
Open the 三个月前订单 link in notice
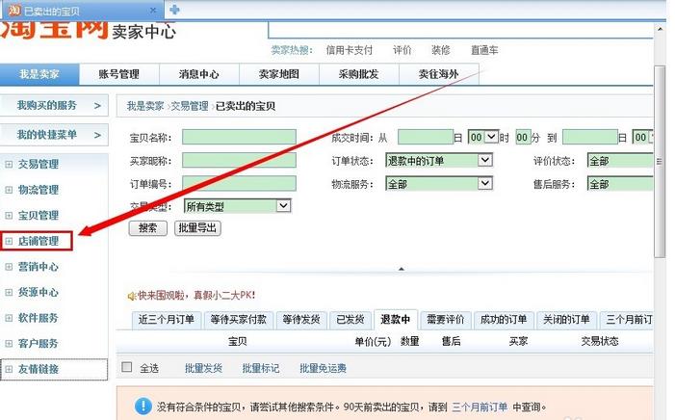(480, 407)
